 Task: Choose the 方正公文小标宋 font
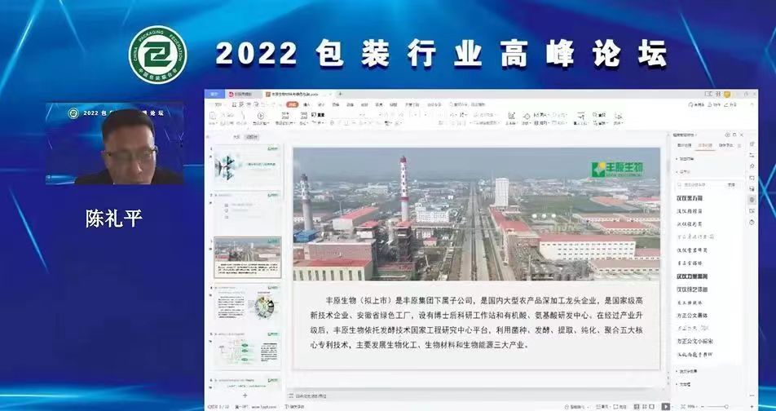pos(694,341)
